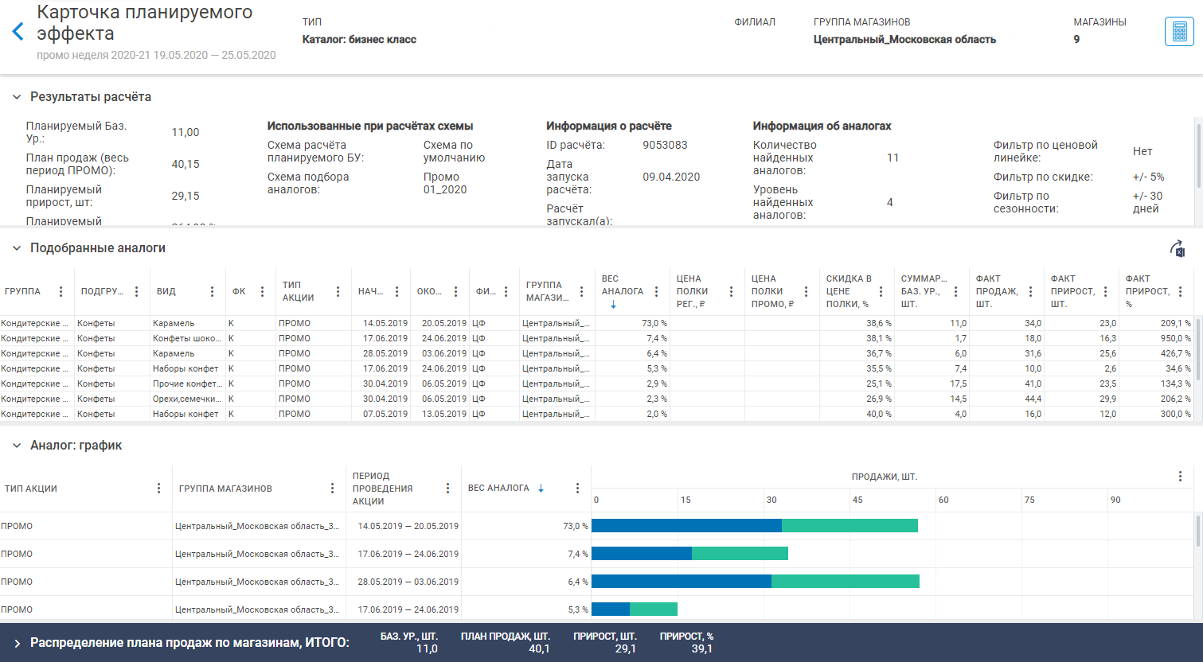Screen dimensions: 1203x662
Task: Select the Конфеты шоко… row cell
Action: coord(187,338)
